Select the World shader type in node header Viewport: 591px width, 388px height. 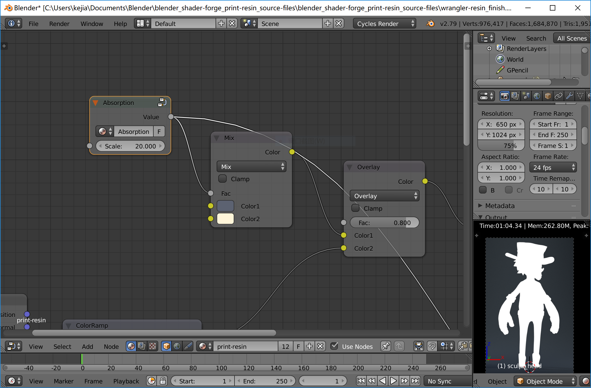point(177,346)
